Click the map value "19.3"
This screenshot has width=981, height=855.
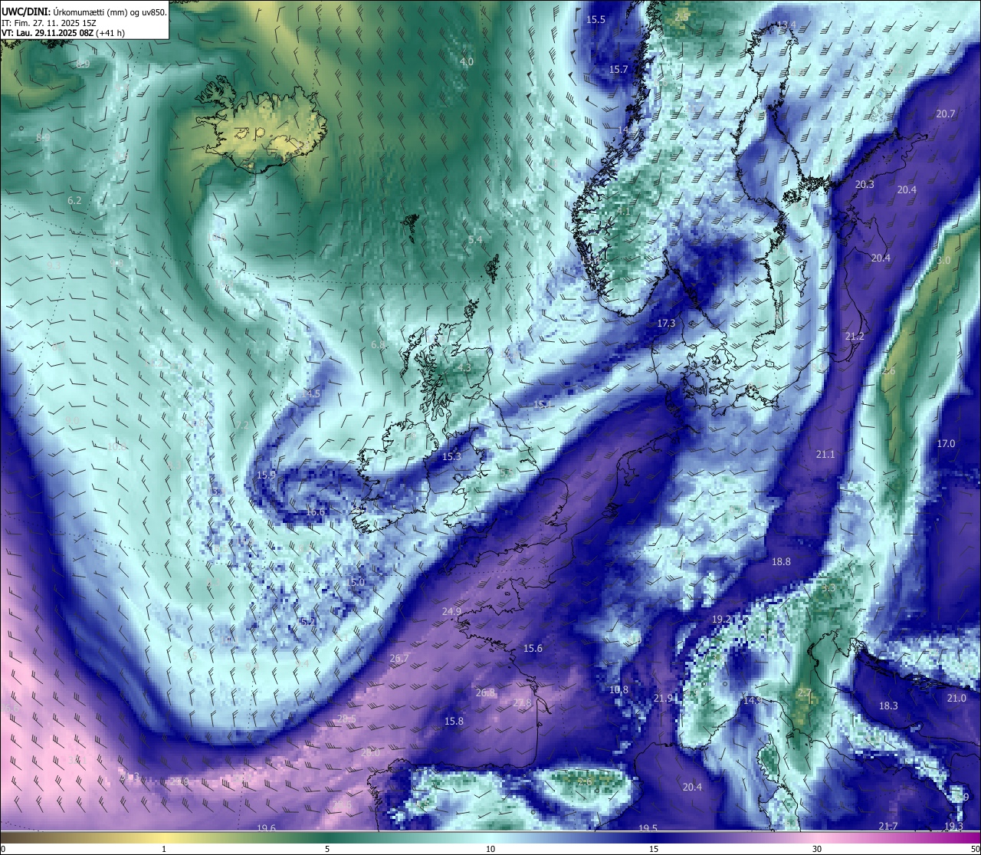953,826
